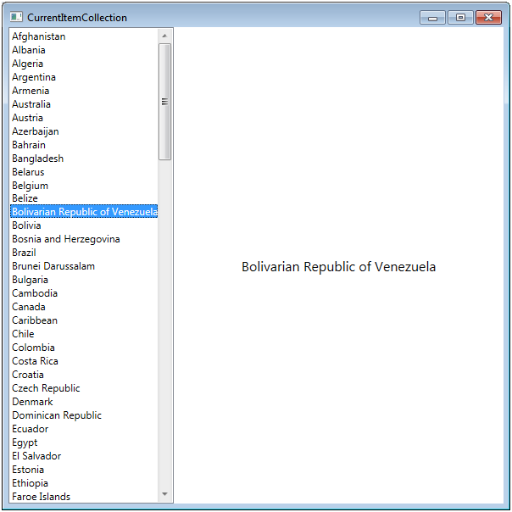Image resolution: width=512 pixels, height=512 pixels.
Task: Select Armenia in the list
Action: [x=84, y=91]
